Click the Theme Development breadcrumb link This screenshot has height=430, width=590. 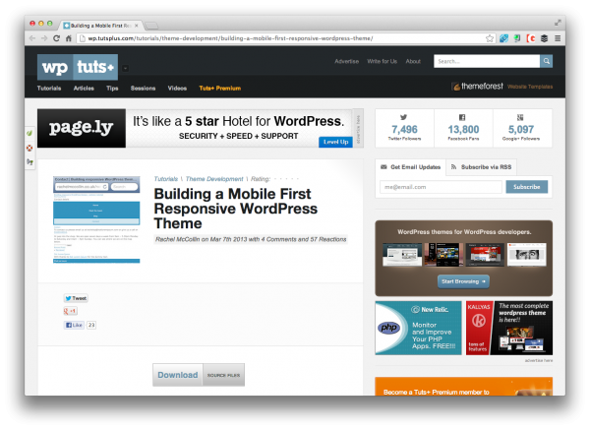[214, 179]
